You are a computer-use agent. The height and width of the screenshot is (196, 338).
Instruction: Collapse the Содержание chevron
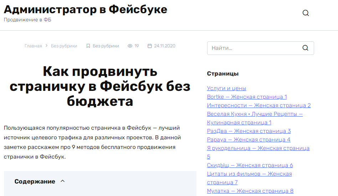click(62, 181)
